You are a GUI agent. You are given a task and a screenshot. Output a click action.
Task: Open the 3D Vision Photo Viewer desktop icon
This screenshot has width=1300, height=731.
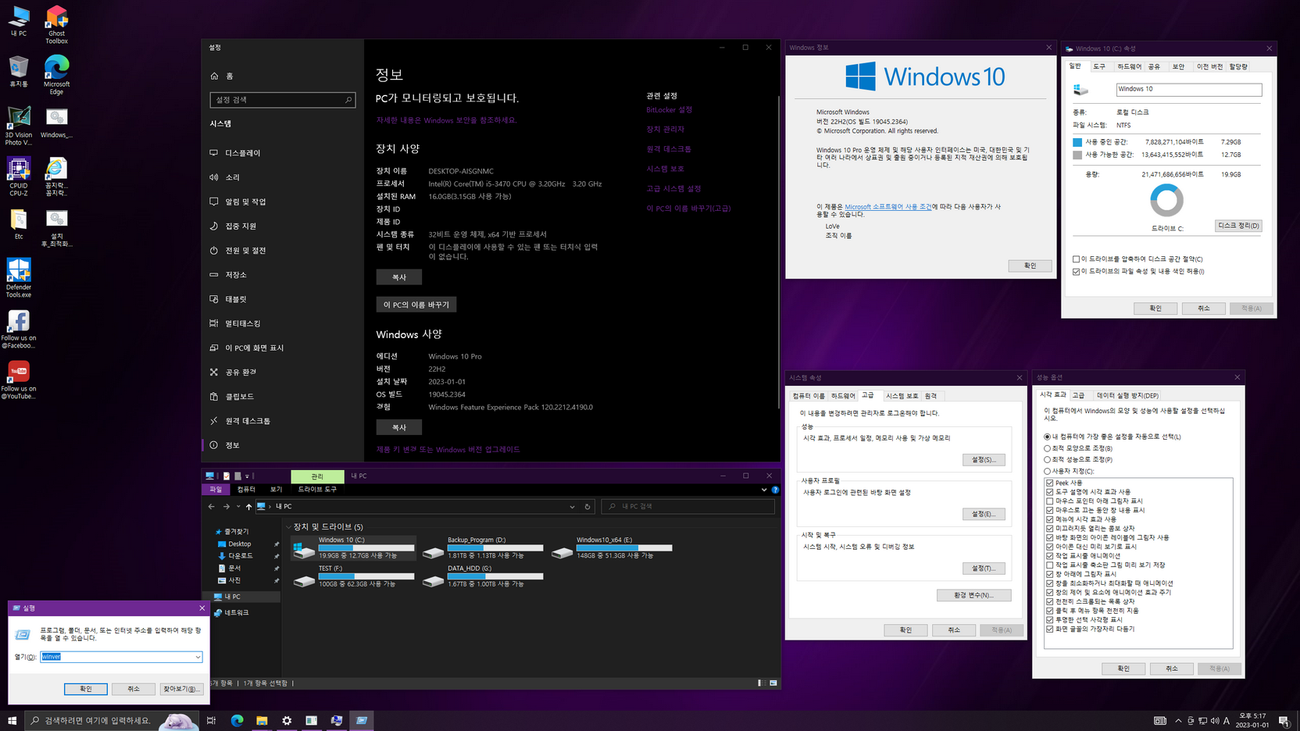pyautogui.click(x=18, y=126)
